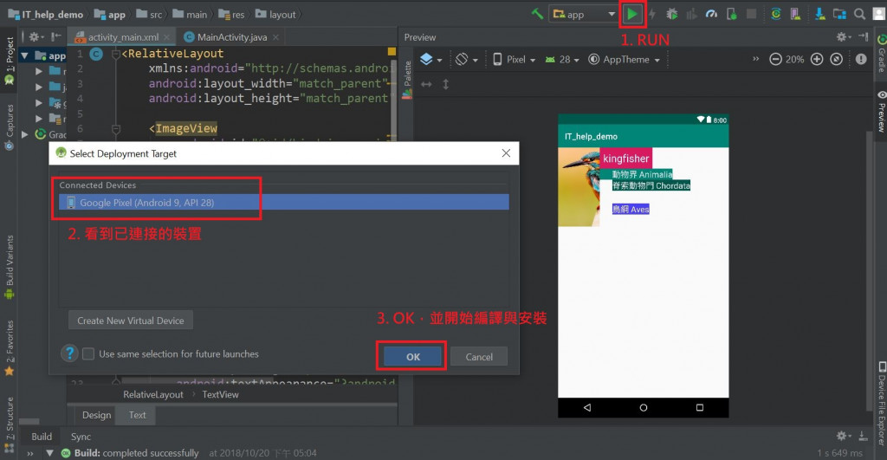Screen dimensions: 887x460
Task: Show layout warnings and errors icon
Action: pyautogui.click(x=861, y=60)
